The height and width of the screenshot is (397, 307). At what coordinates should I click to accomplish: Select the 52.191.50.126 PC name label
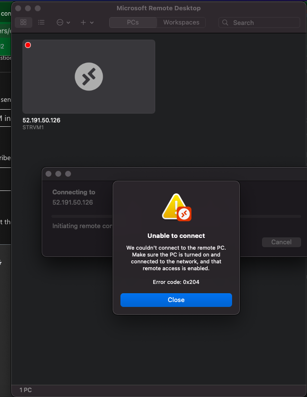(x=41, y=120)
